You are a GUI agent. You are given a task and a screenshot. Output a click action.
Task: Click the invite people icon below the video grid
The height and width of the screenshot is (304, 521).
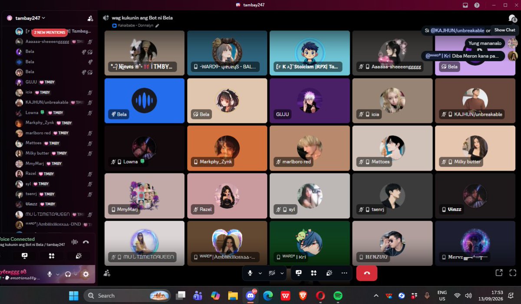107,273
